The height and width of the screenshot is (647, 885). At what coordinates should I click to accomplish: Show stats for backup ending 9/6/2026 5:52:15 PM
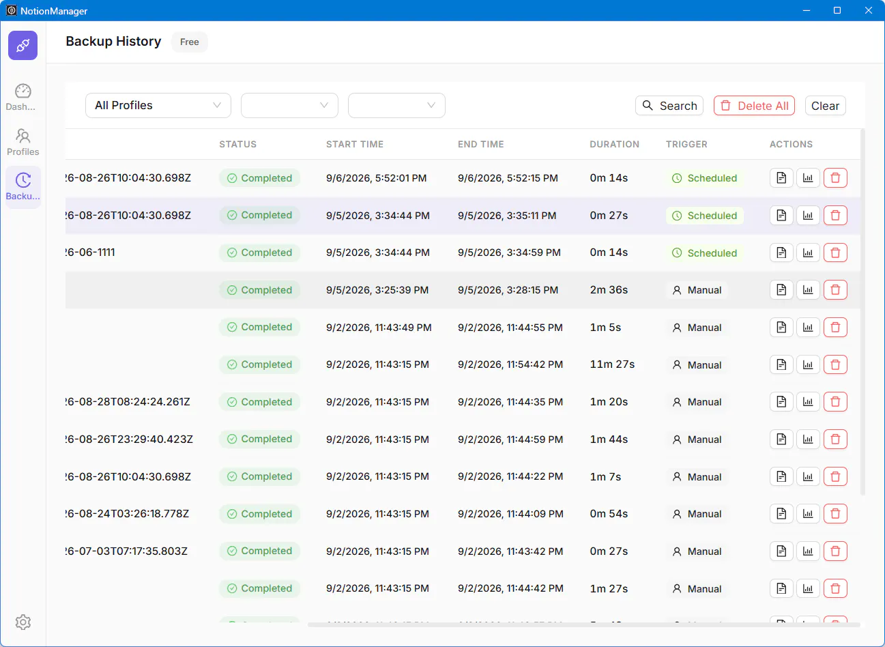(808, 178)
